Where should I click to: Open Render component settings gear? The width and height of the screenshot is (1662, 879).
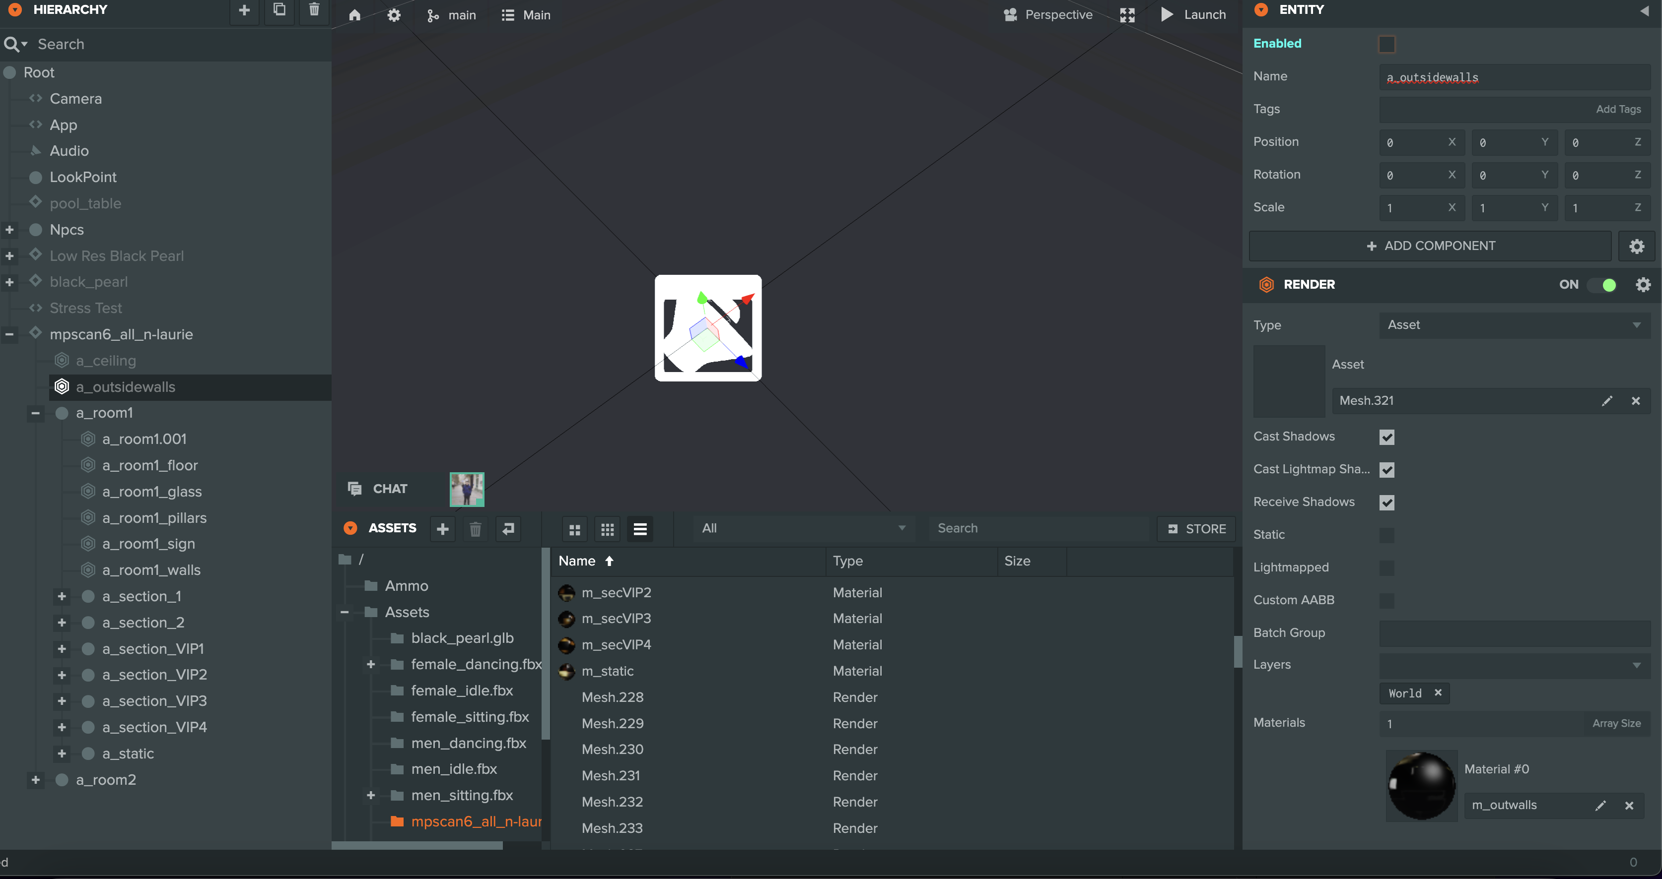tap(1643, 284)
